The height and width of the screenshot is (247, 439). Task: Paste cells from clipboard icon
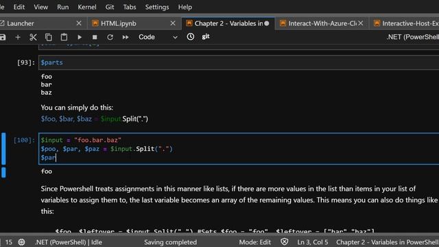pos(64,37)
